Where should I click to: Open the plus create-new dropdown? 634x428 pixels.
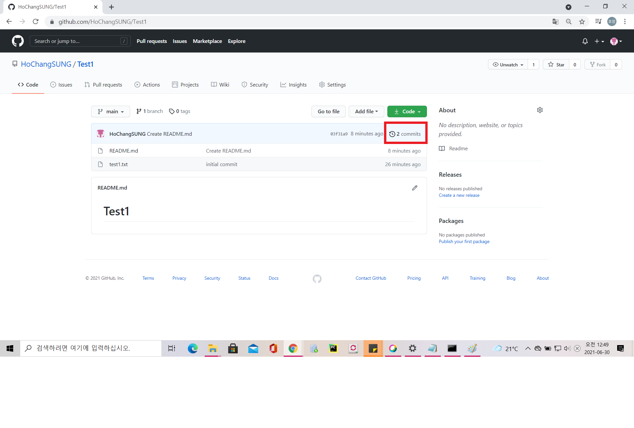(599, 41)
